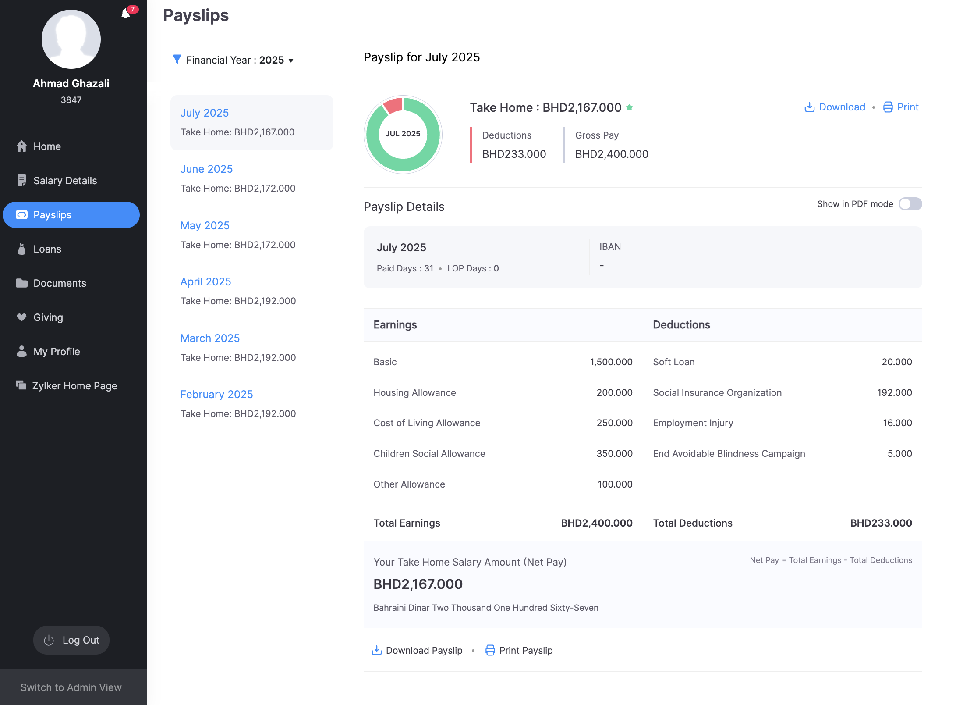Click the notification bell icon
This screenshot has height=705, width=956.
126,14
